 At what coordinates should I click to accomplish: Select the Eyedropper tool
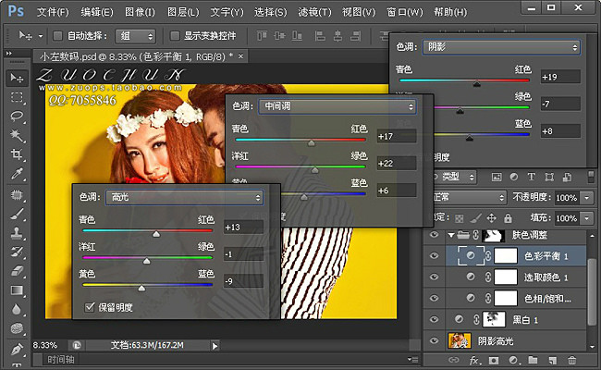point(17,174)
